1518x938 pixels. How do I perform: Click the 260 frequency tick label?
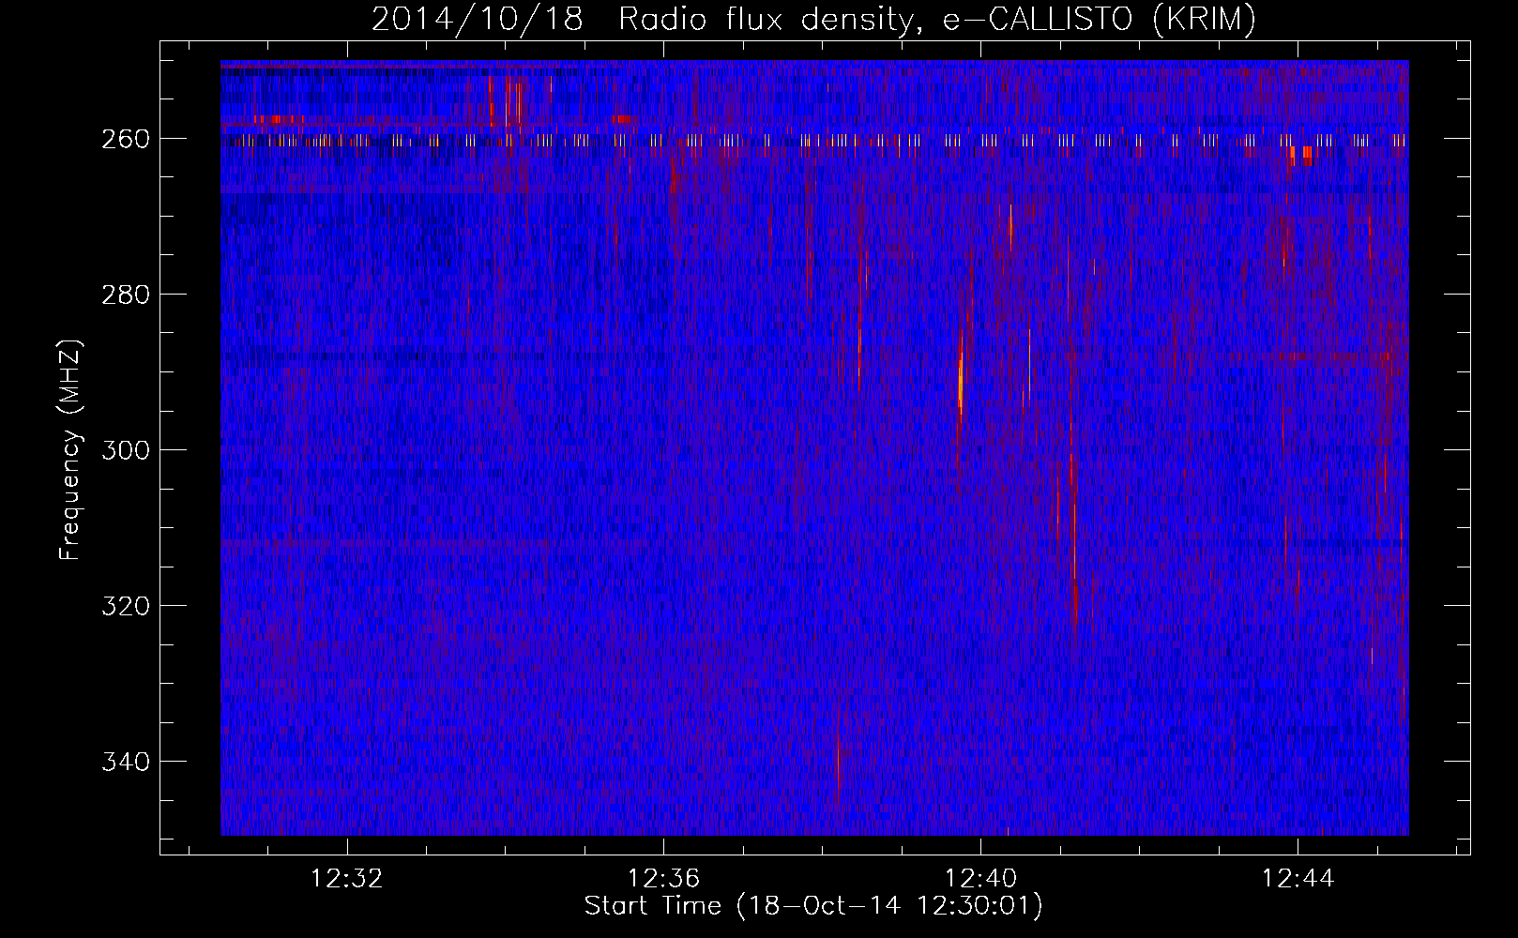click(125, 139)
